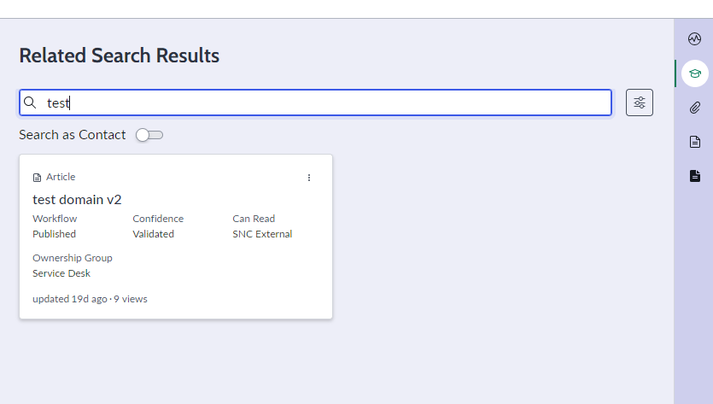Click into the search field containing "test"
The width and height of the screenshot is (713, 404).
pyautogui.click(x=315, y=102)
